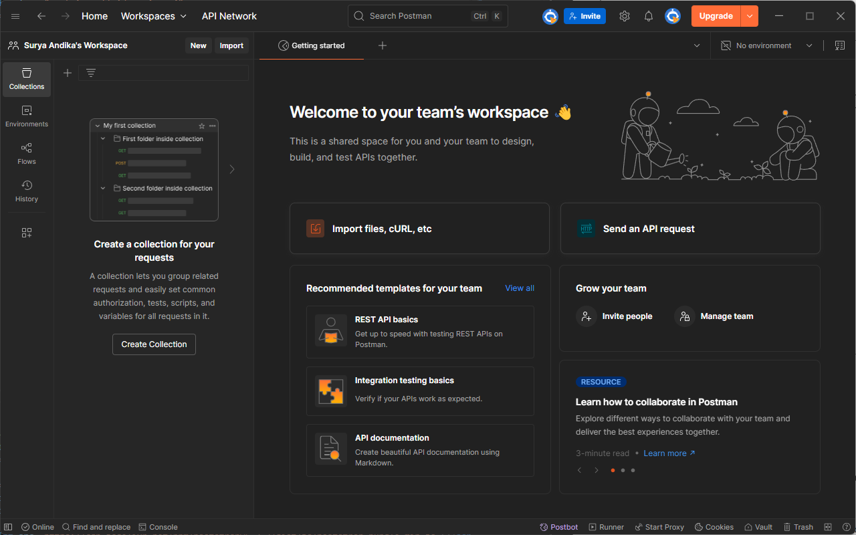Viewport: 856px width, 535px height.
Task: Open the API Network menu
Action: 229,16
